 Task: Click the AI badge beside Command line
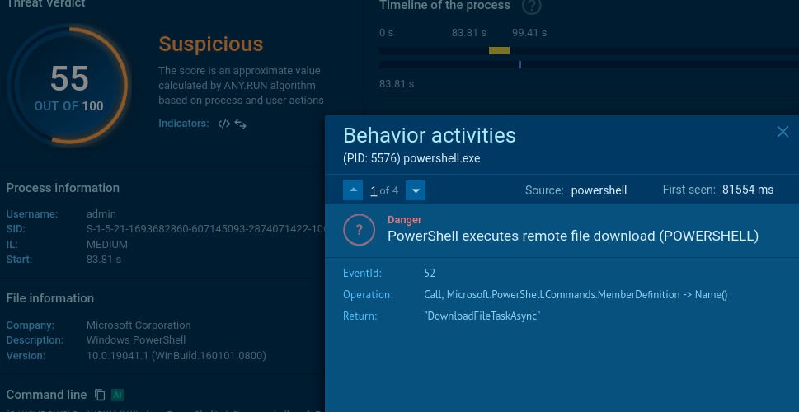coord(117,395)
